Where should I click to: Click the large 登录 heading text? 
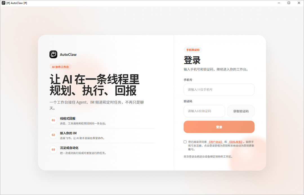tap(192, 60)
